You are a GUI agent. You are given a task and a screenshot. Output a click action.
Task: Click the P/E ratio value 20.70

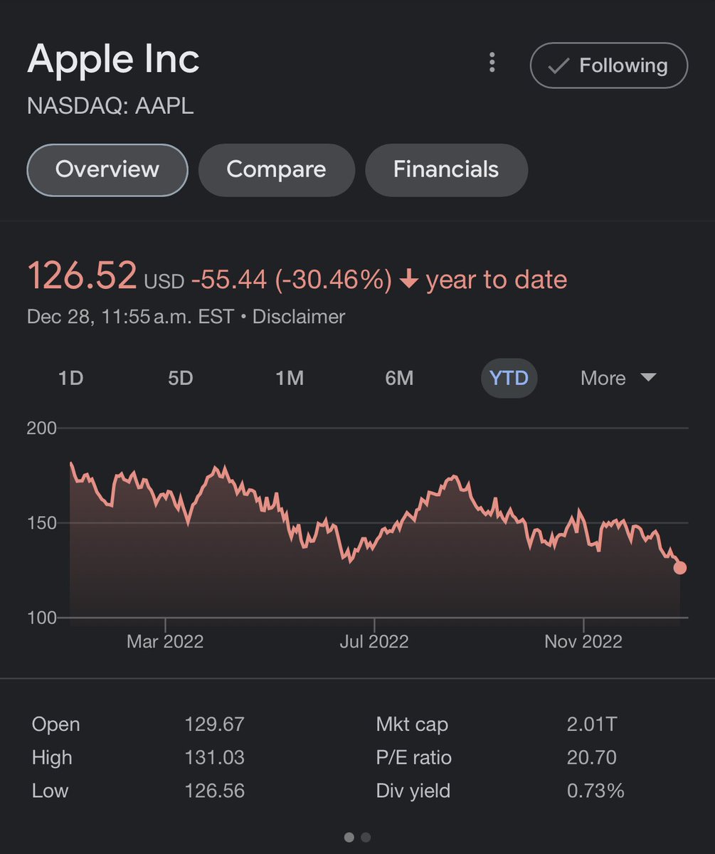[591, 757]
